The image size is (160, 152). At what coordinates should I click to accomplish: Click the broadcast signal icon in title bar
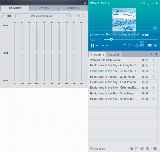pos(143,3)
